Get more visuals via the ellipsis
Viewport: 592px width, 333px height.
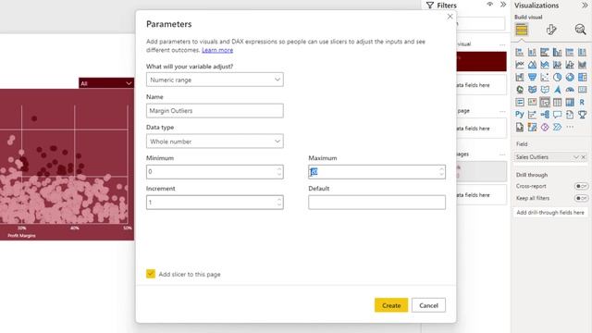click(x=570, y=127)
